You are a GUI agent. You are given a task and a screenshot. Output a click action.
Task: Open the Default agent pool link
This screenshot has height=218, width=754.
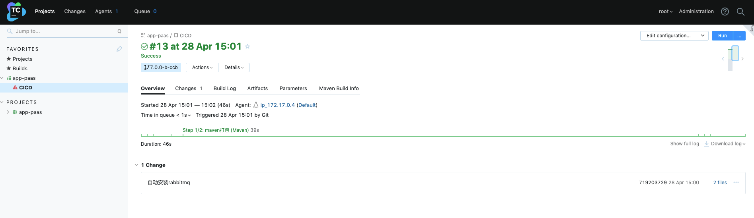tap(307, 105)
